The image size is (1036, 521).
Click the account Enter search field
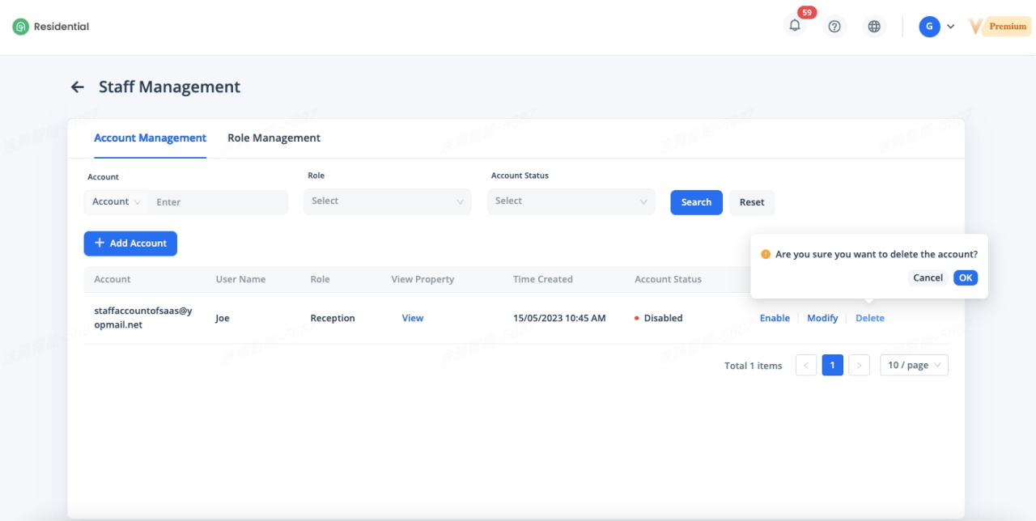[x=219, y=202]
